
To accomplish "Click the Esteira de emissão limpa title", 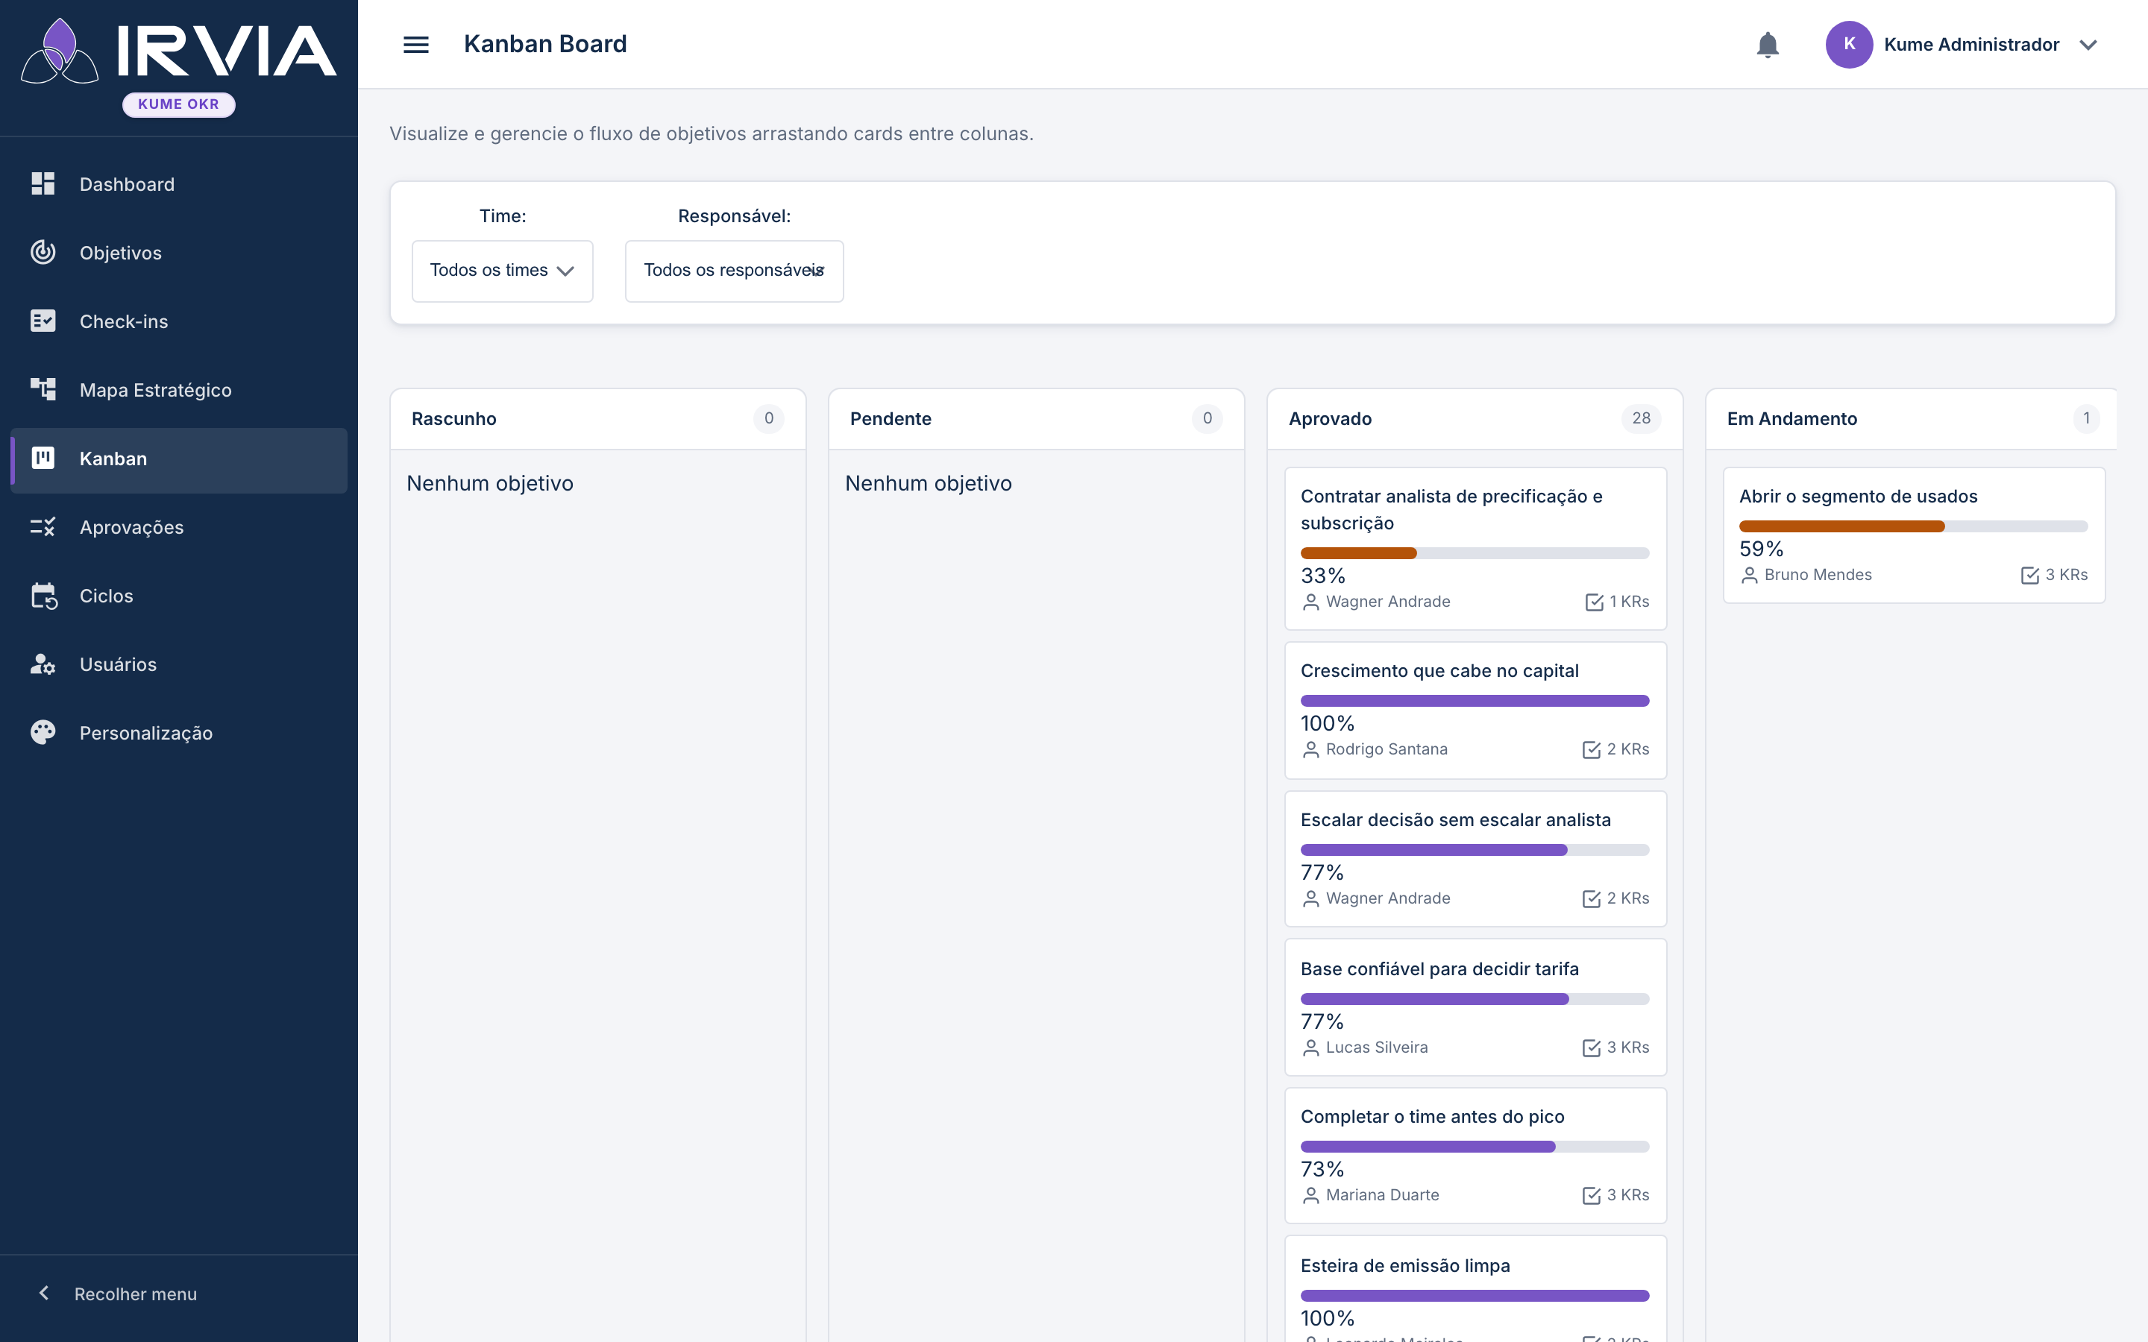I will (x=1405, y=1266).
